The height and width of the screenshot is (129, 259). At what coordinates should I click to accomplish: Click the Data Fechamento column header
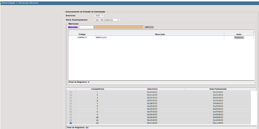[x=218, y=89]
